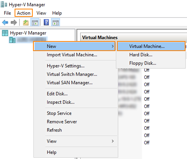Click the Forward arrow toolbar icon
The image size is (187, 159).
(x=14, y=23)
